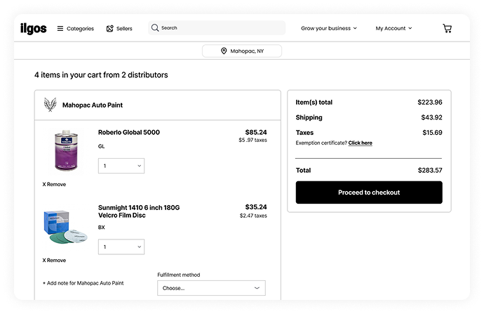Click the Mahopac Auto Paint distributor name
The width and height of the screenshot is (484, 314).
click(x=93, y=105)
